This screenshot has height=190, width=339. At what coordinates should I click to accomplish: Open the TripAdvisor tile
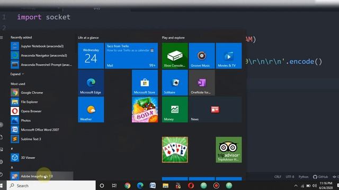click(x=229, y=150)
